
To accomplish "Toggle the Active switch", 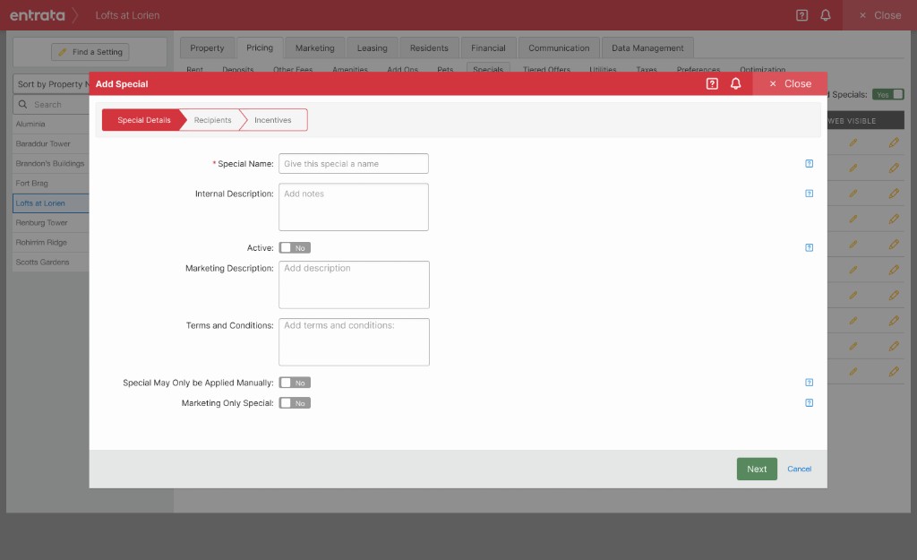I will pos(295,248).
